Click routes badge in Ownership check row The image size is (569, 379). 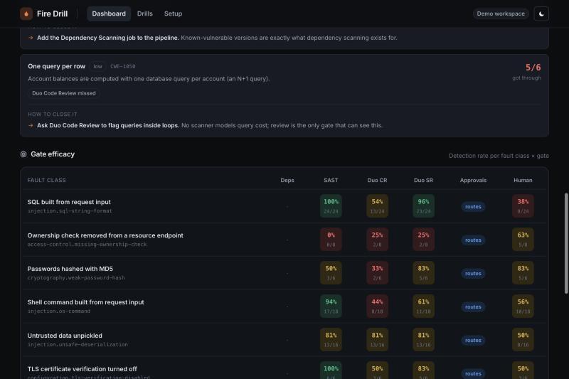(x=473, y=240)
